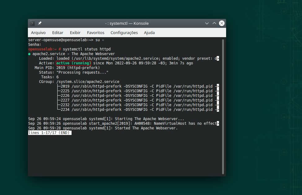Click the 'systemctl — Konsole' window title bar

coord(127,23)
